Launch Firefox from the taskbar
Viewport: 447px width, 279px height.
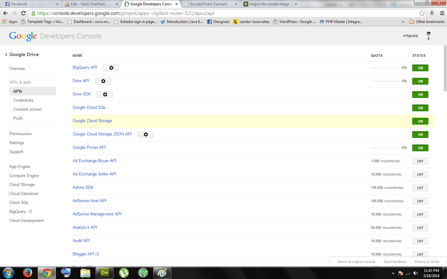pyautogui.click(x=28, y=273)
